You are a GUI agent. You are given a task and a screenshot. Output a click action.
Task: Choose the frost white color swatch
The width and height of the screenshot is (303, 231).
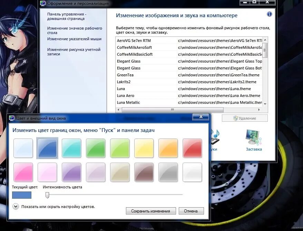pos(192,172)
